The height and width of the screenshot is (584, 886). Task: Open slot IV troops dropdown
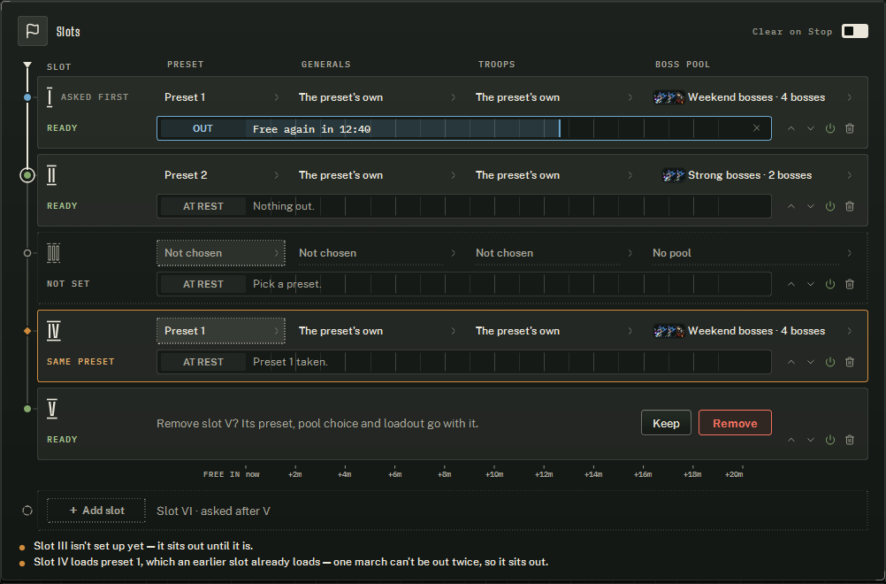tap(554, 331)
